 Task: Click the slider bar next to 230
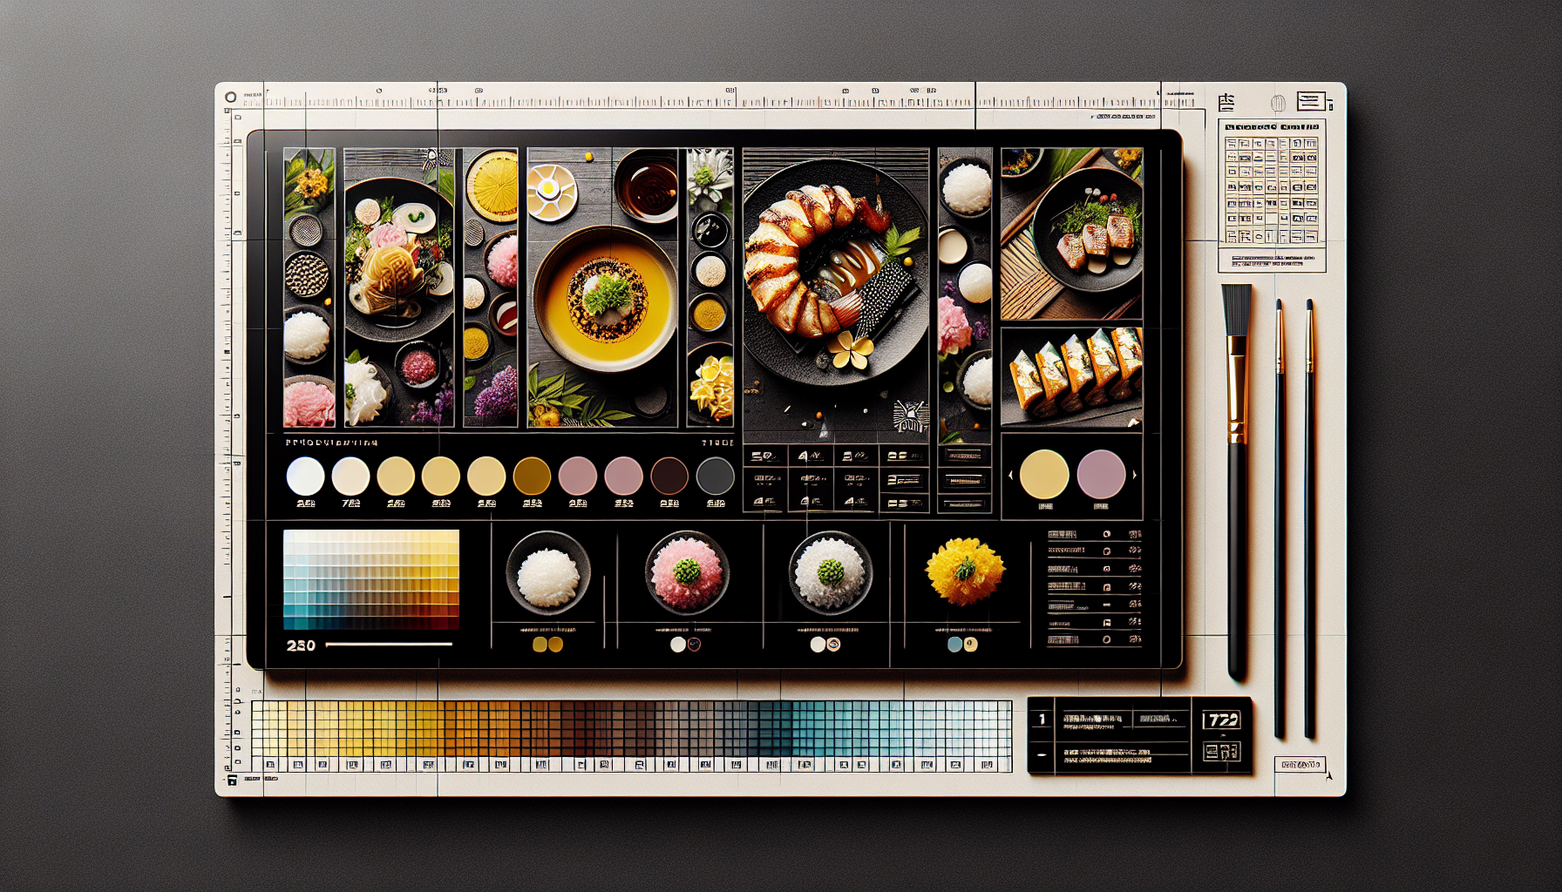point(389,645)
